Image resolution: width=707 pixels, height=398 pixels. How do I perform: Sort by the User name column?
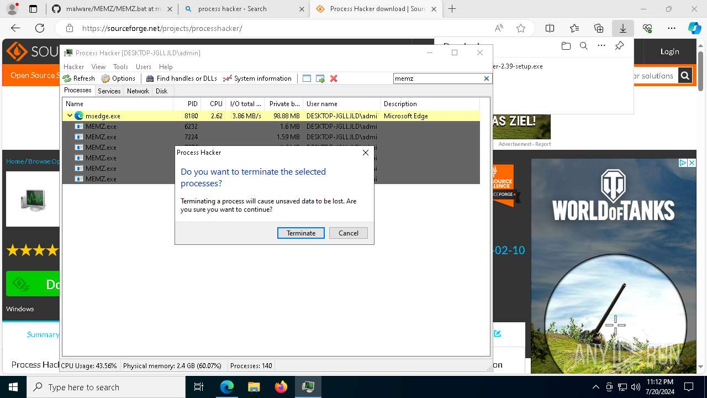(x=342, y=104)
